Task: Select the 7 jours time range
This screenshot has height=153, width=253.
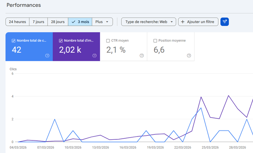Action: pyautogui.click(x=38, y=22)
